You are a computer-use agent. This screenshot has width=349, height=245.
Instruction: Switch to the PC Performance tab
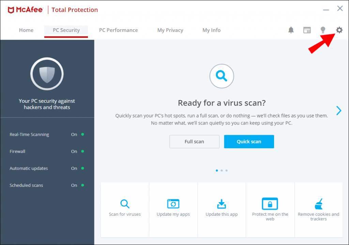point(118,30)
